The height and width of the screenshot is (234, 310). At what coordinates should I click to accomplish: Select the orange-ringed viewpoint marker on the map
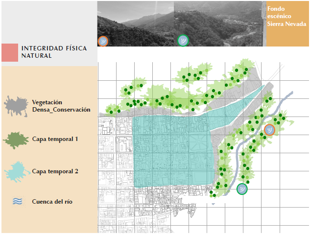point(269,130)
